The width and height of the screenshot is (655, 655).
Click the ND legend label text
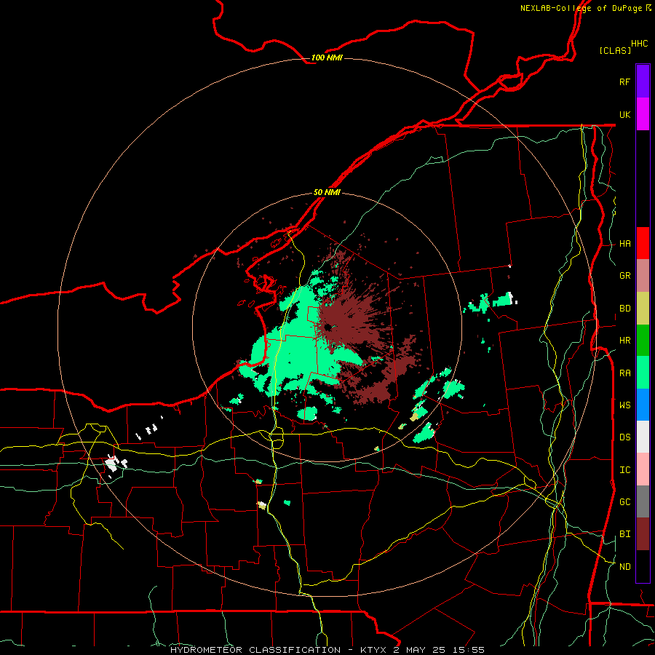pos(624,567)
